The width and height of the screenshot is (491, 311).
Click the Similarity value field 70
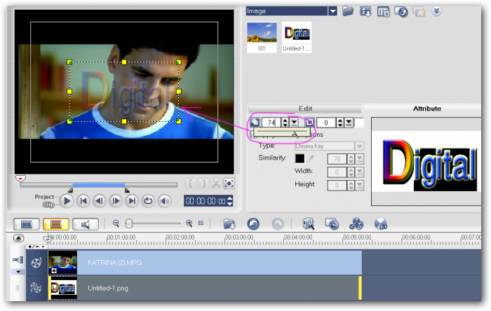point(337,159)
